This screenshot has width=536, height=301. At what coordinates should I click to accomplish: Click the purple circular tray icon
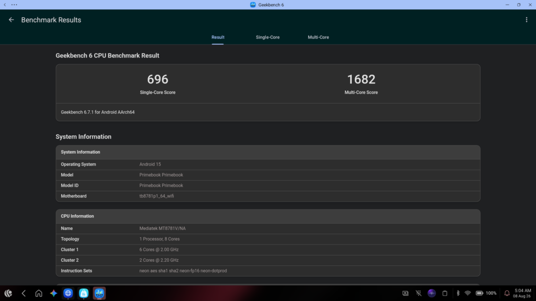432,293
